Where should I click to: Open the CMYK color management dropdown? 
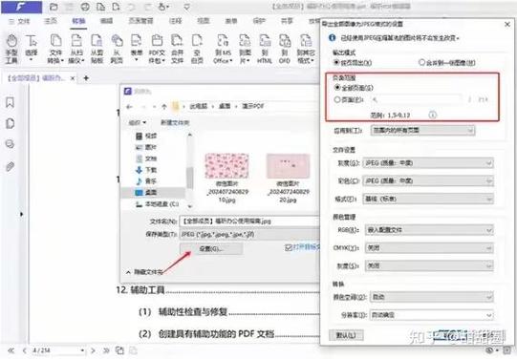pos(429,247)
